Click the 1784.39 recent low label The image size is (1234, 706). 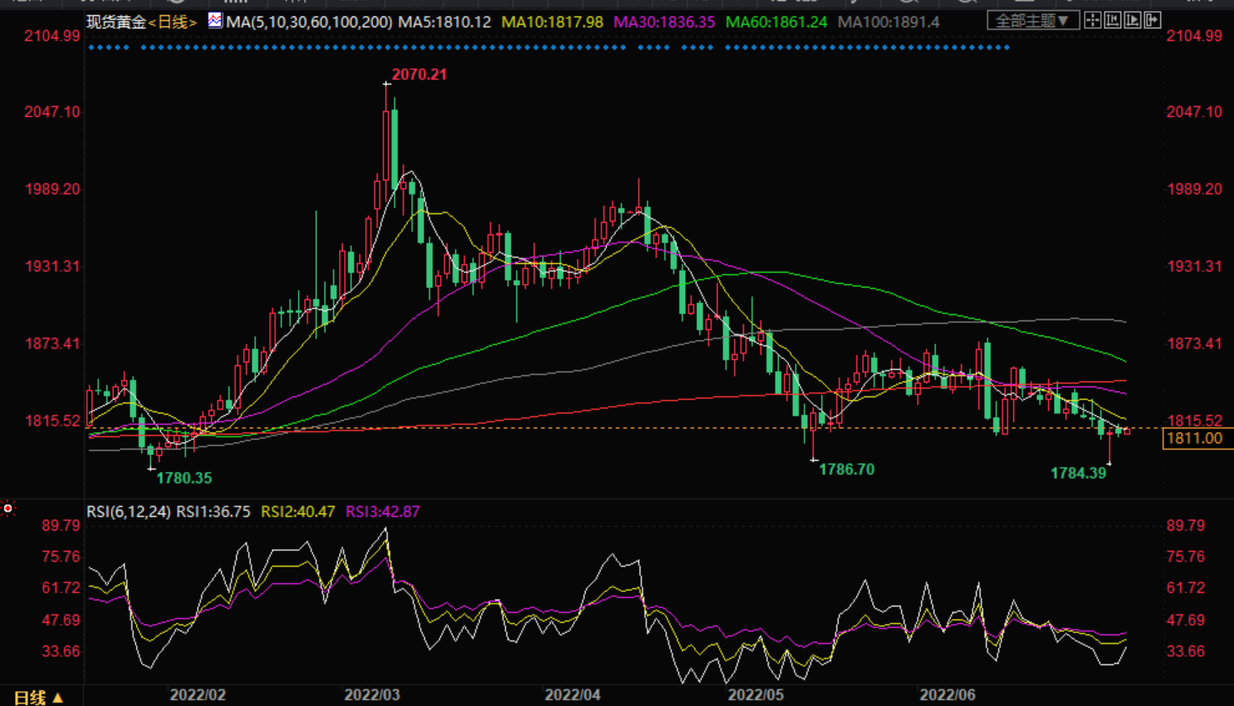(1078, 473)
